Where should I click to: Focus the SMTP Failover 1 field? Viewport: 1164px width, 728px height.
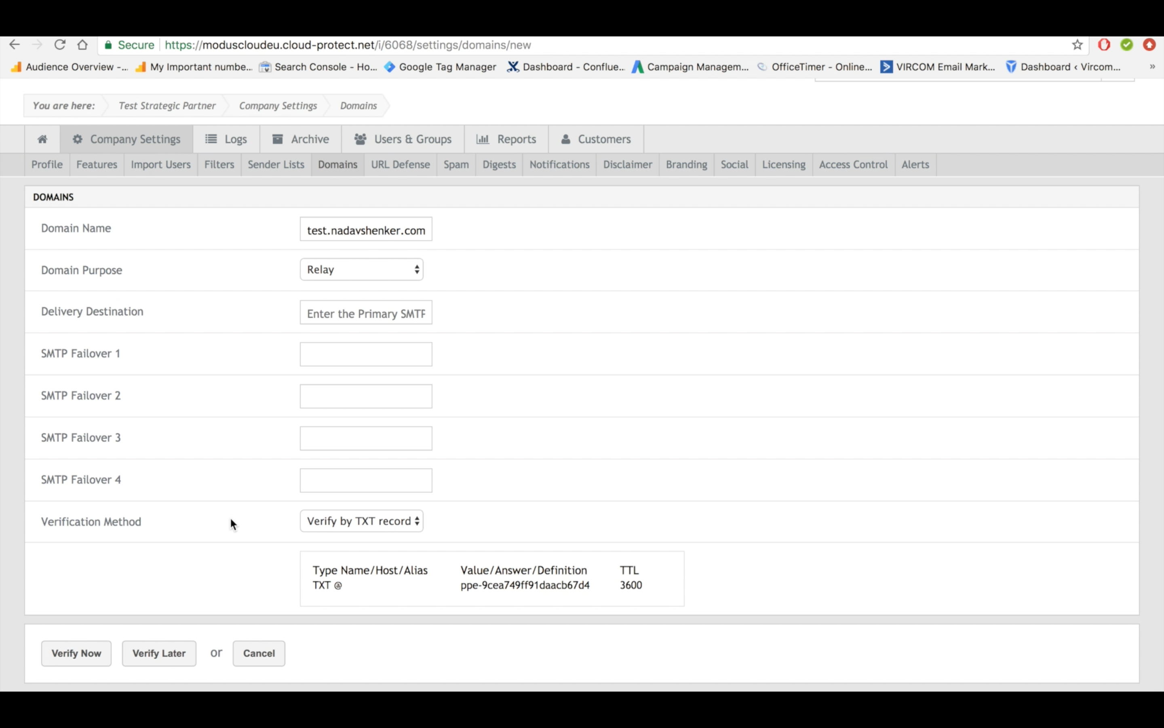[365, 354]
